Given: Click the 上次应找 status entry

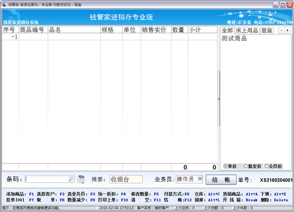Looking at the screenshot, I should (185, 208).
